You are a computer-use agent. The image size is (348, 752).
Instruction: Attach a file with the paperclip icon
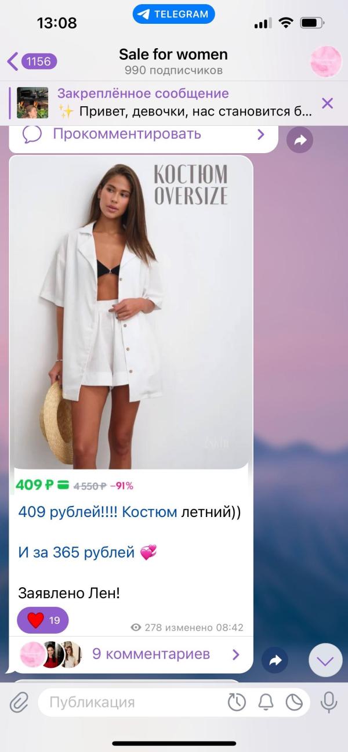19,703
